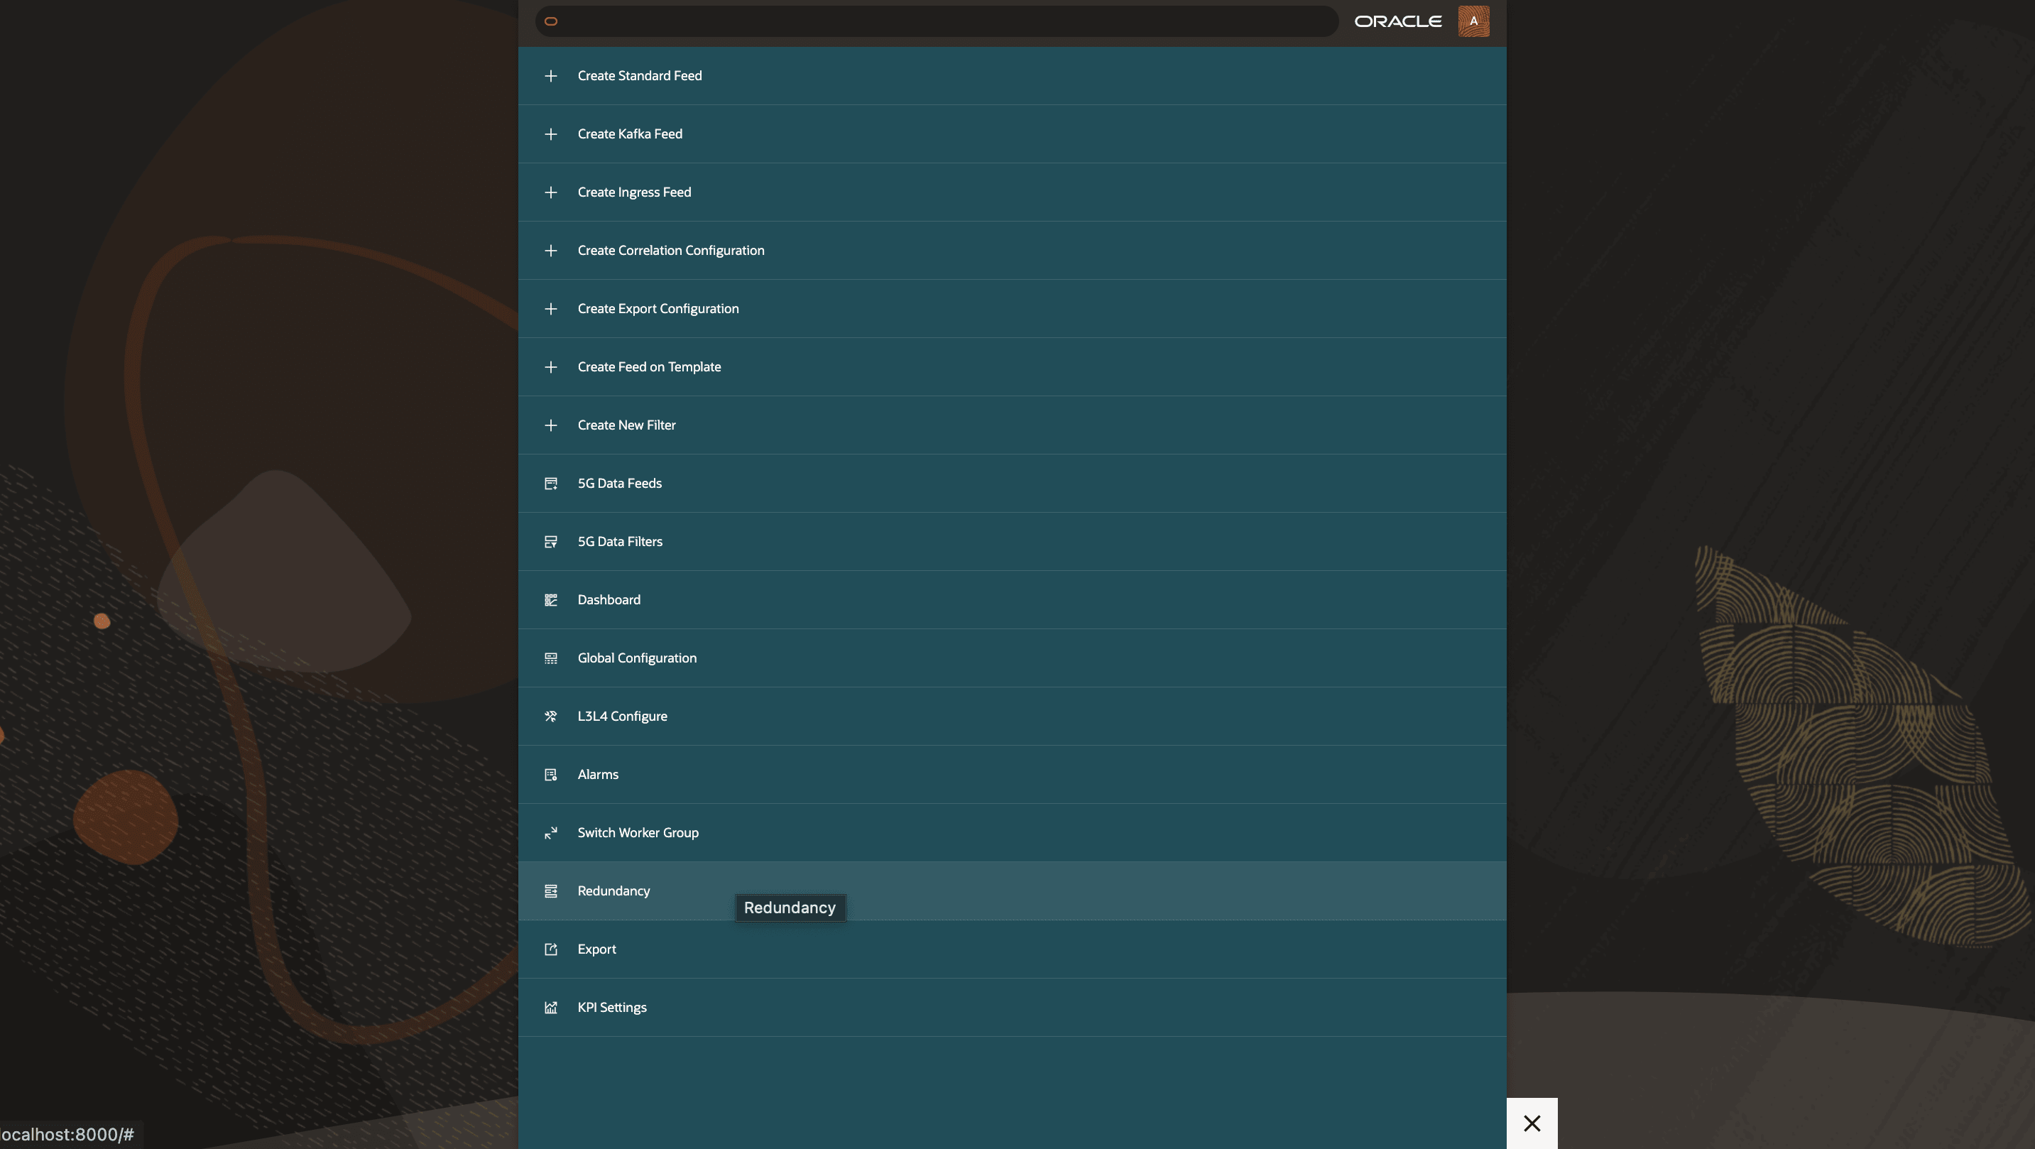Click the plus icon beside Create New Filter

[550, 425]
